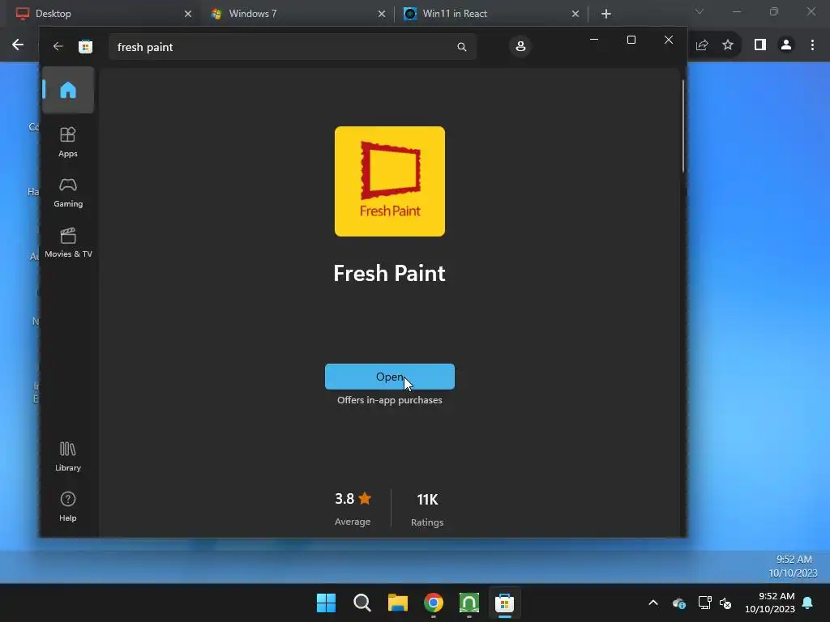Open the Apps section
830x622 pixels.
coord(68,142)
